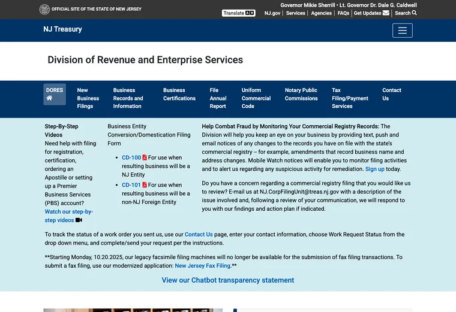Open NJ.gov link in top bar
The width and height of the screenshot is (456, 312).
coord(272,13)
